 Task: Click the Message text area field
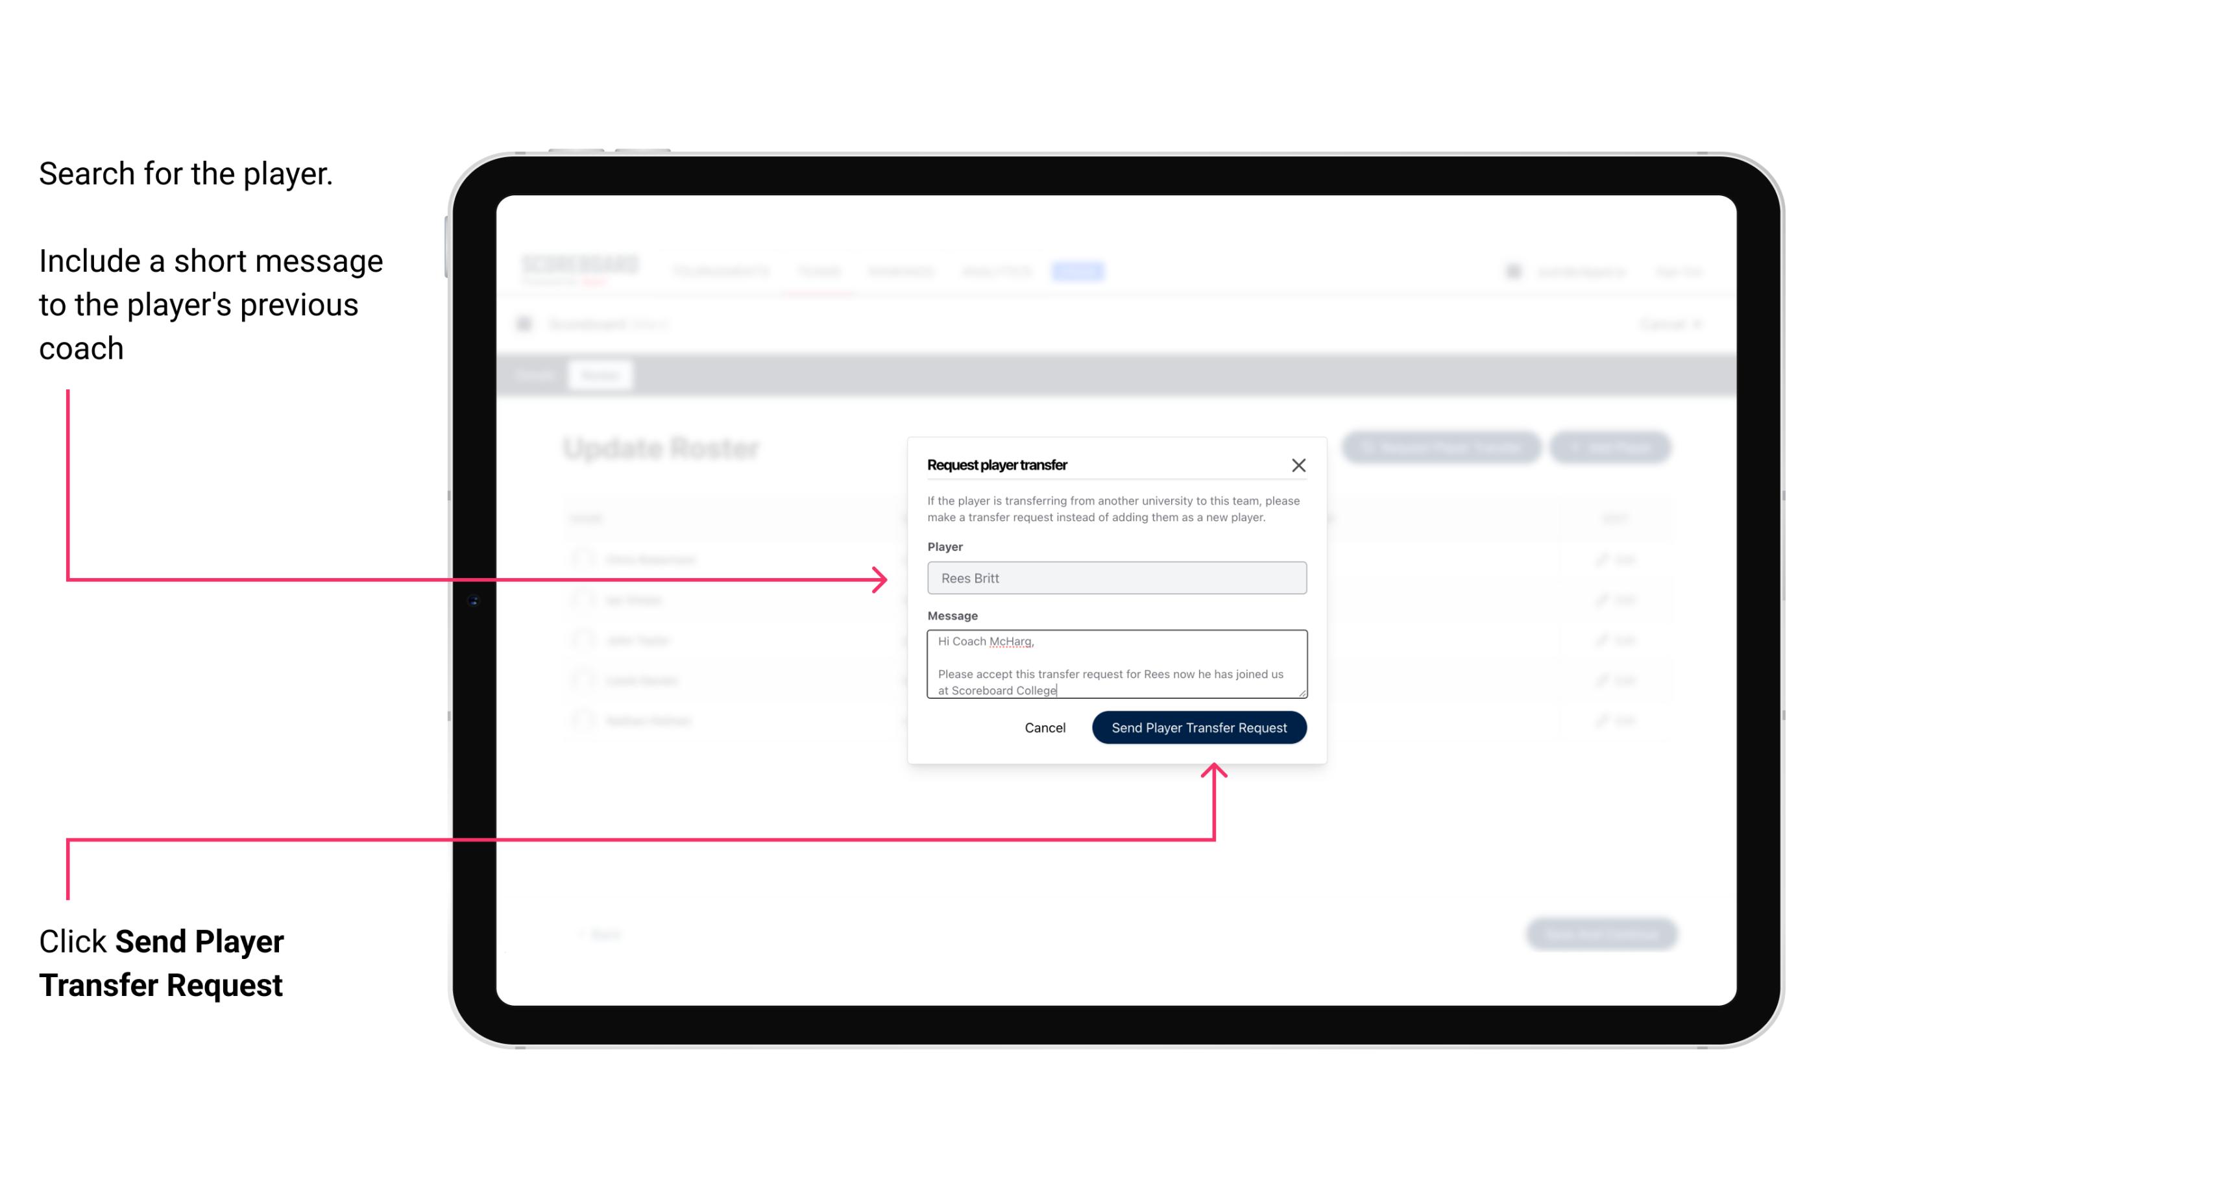pos(1114,664)
